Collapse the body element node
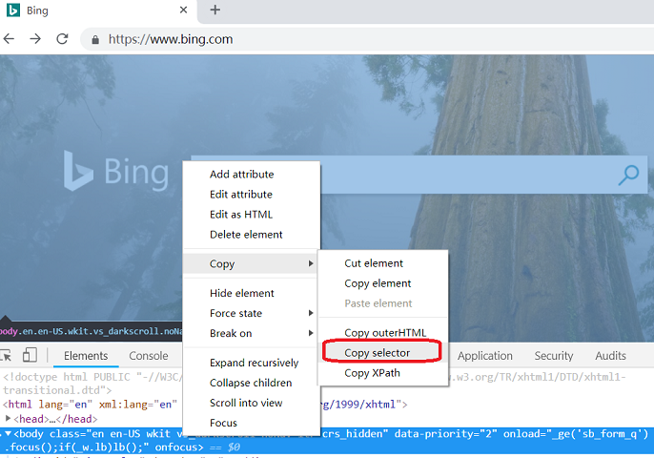Viewport: 654px width, 458px height. [x=9, y=433]
